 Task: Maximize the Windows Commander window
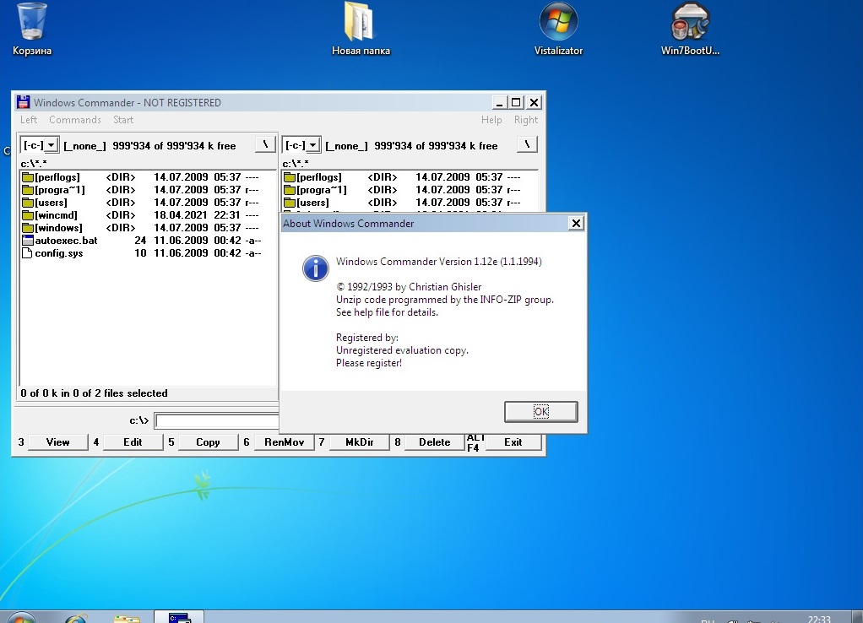516,102
